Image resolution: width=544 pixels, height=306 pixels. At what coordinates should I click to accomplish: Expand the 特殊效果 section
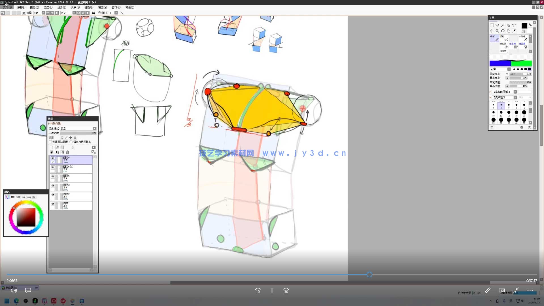[49, 124]
